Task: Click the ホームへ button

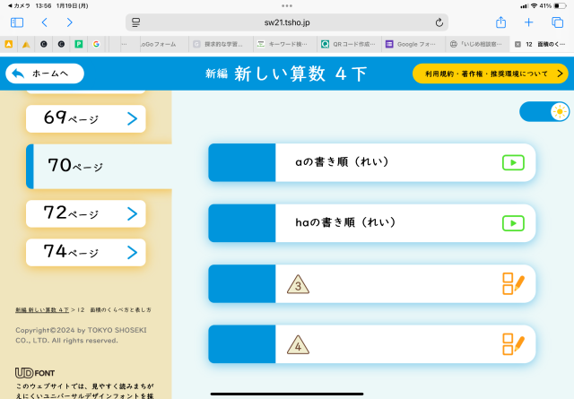Action: coord(44,74)
